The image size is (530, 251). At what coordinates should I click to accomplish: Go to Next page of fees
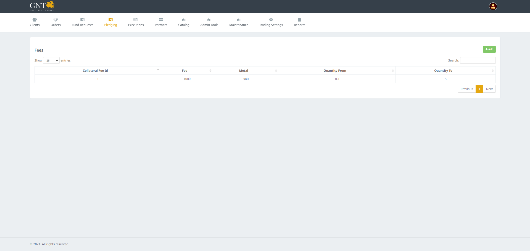(x=489, y=89)
